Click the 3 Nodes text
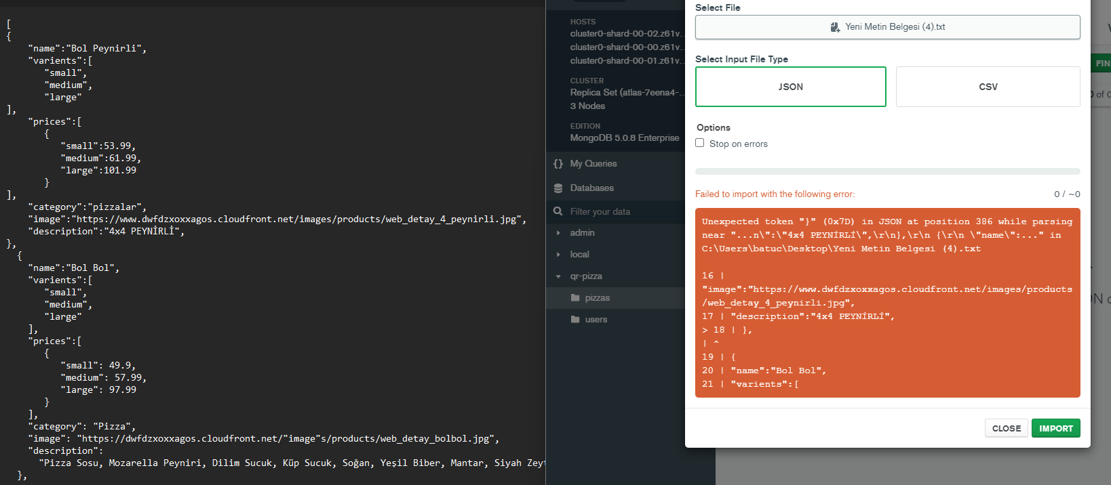 click(x=587, y=106)
